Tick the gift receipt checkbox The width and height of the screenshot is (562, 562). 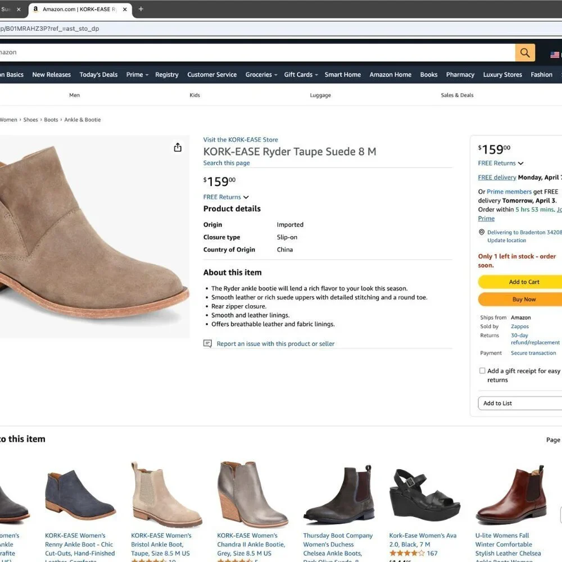click(x=482, y=370)
